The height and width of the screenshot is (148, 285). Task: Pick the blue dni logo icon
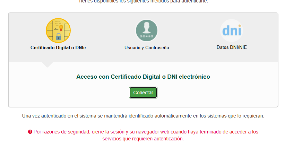pyautogui.click(x=231, y=31)
